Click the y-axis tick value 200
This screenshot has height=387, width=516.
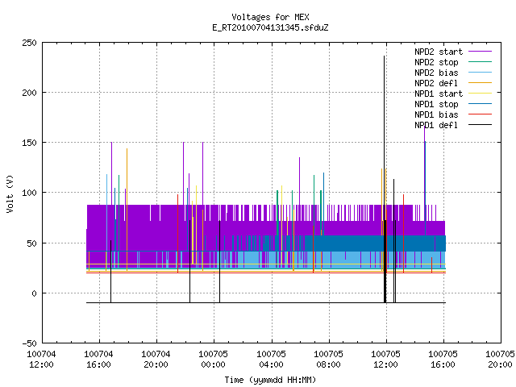point(29,93)
